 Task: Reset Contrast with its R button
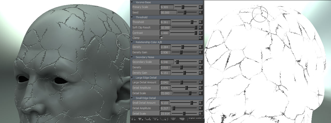point(200,33)
